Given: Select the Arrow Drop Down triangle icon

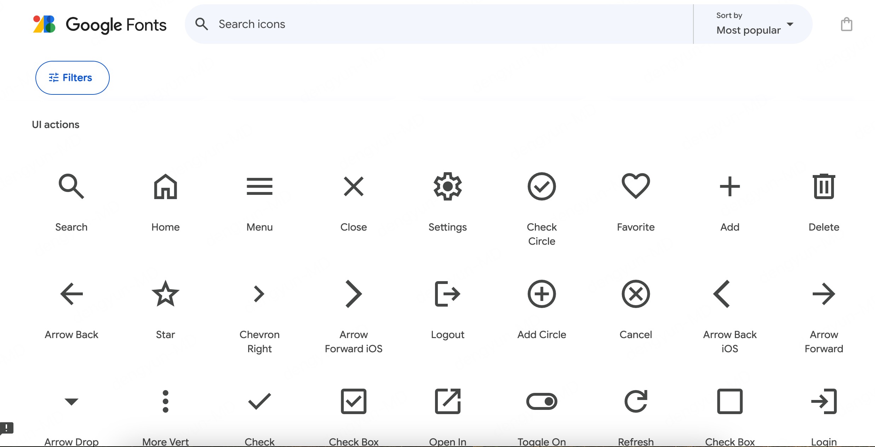Looking at the screenshot, I should pos(72,401).
